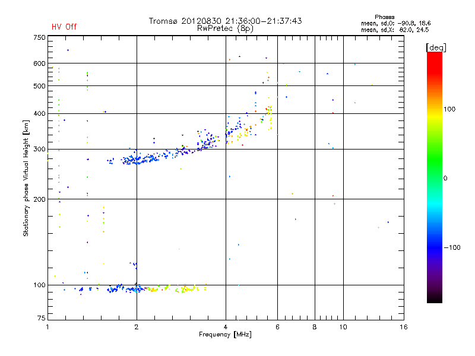Pick the blue band beside the -100 tick

434,247
